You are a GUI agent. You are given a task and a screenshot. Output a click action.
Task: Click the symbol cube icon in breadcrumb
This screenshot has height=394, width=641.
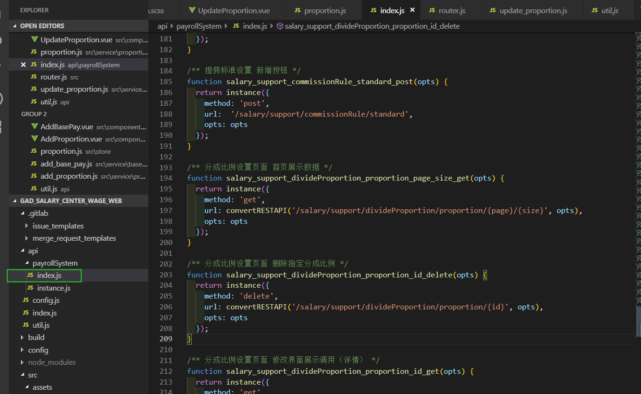click(280, 26)
